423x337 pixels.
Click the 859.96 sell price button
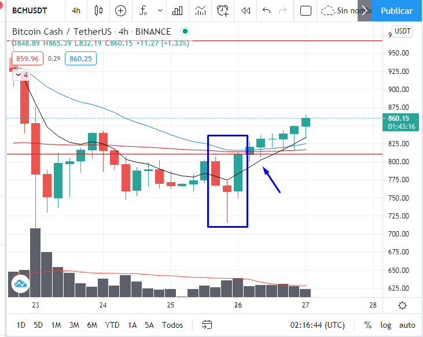pos(27,58)
